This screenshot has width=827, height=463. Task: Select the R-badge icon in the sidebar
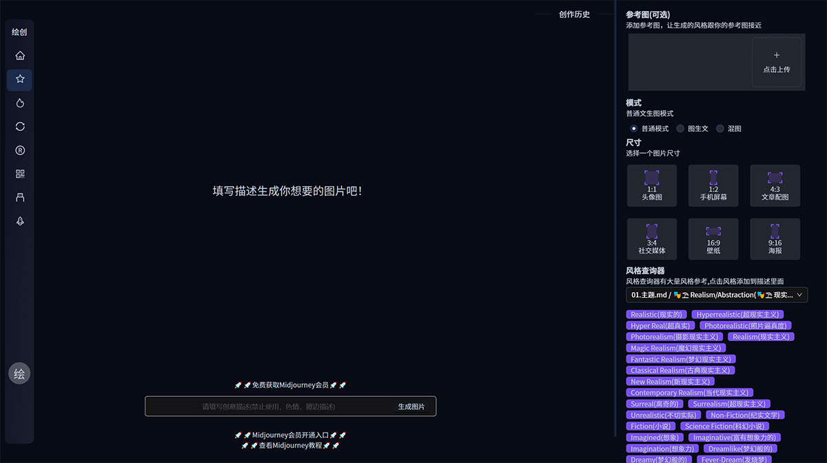tap(19, 150)
